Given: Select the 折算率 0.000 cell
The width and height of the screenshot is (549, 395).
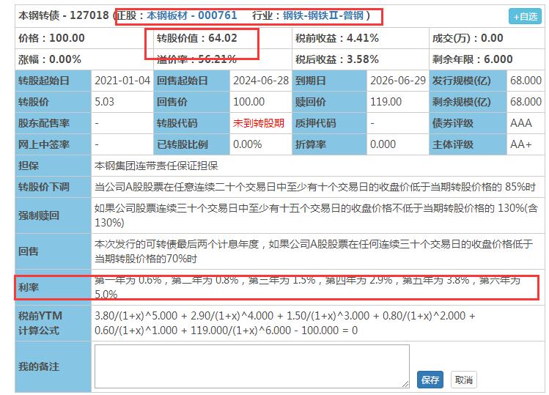Looking at the screenshot, I should [398, 144].
